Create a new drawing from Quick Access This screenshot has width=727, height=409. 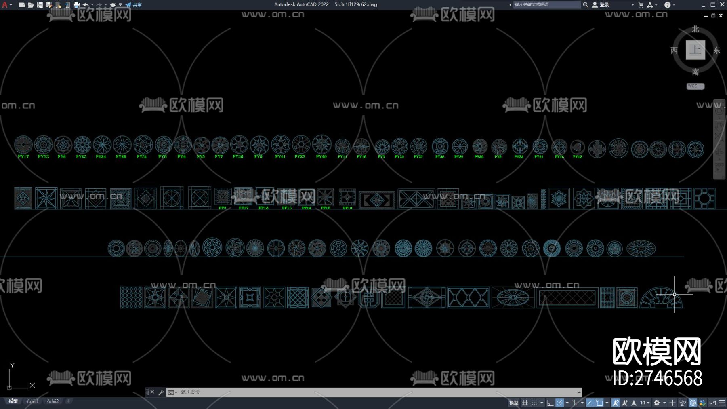(x=22, y=5)
